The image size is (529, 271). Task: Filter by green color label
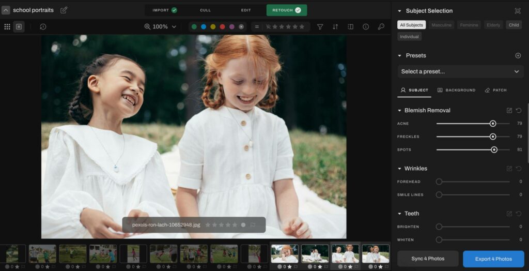(x=194, y=27)
